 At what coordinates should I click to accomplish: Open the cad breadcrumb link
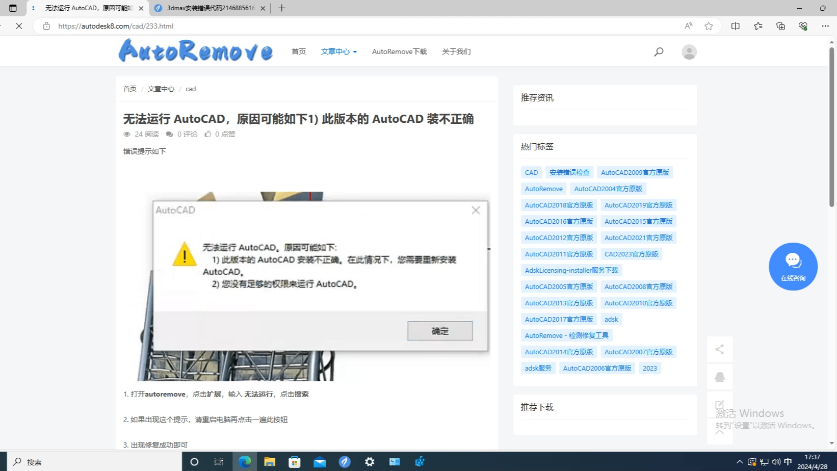pos(190,89)
